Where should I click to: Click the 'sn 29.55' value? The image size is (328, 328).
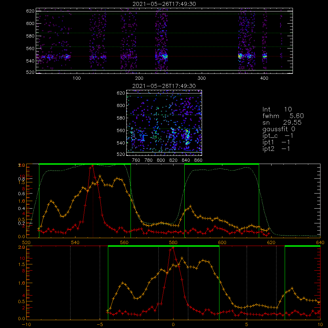point(282,122)
